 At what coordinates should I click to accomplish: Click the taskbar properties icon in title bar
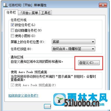click(6, 5)
